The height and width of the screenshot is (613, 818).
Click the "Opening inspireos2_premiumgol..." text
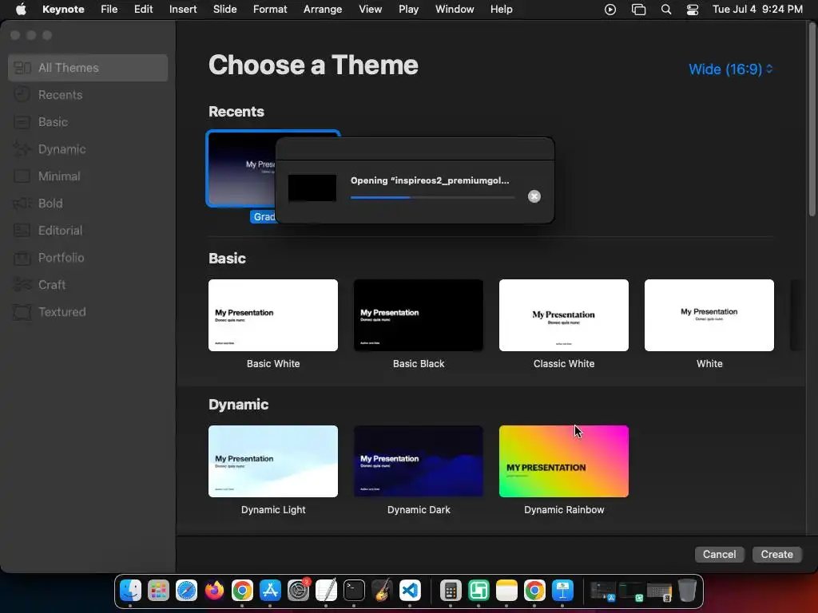point(430,180)
